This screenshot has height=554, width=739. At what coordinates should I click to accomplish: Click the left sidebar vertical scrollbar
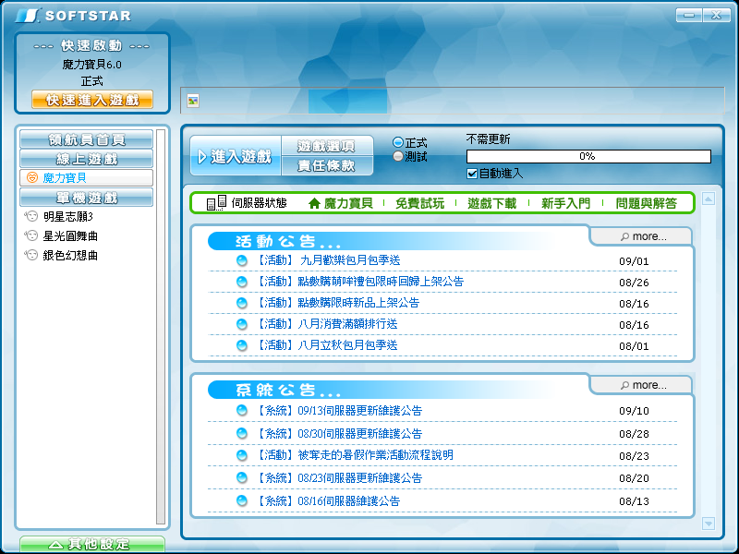[x=161, y=327]
